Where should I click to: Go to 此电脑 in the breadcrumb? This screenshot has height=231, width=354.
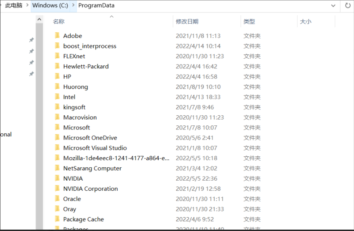pyautogui.click(x=14, y=5)
